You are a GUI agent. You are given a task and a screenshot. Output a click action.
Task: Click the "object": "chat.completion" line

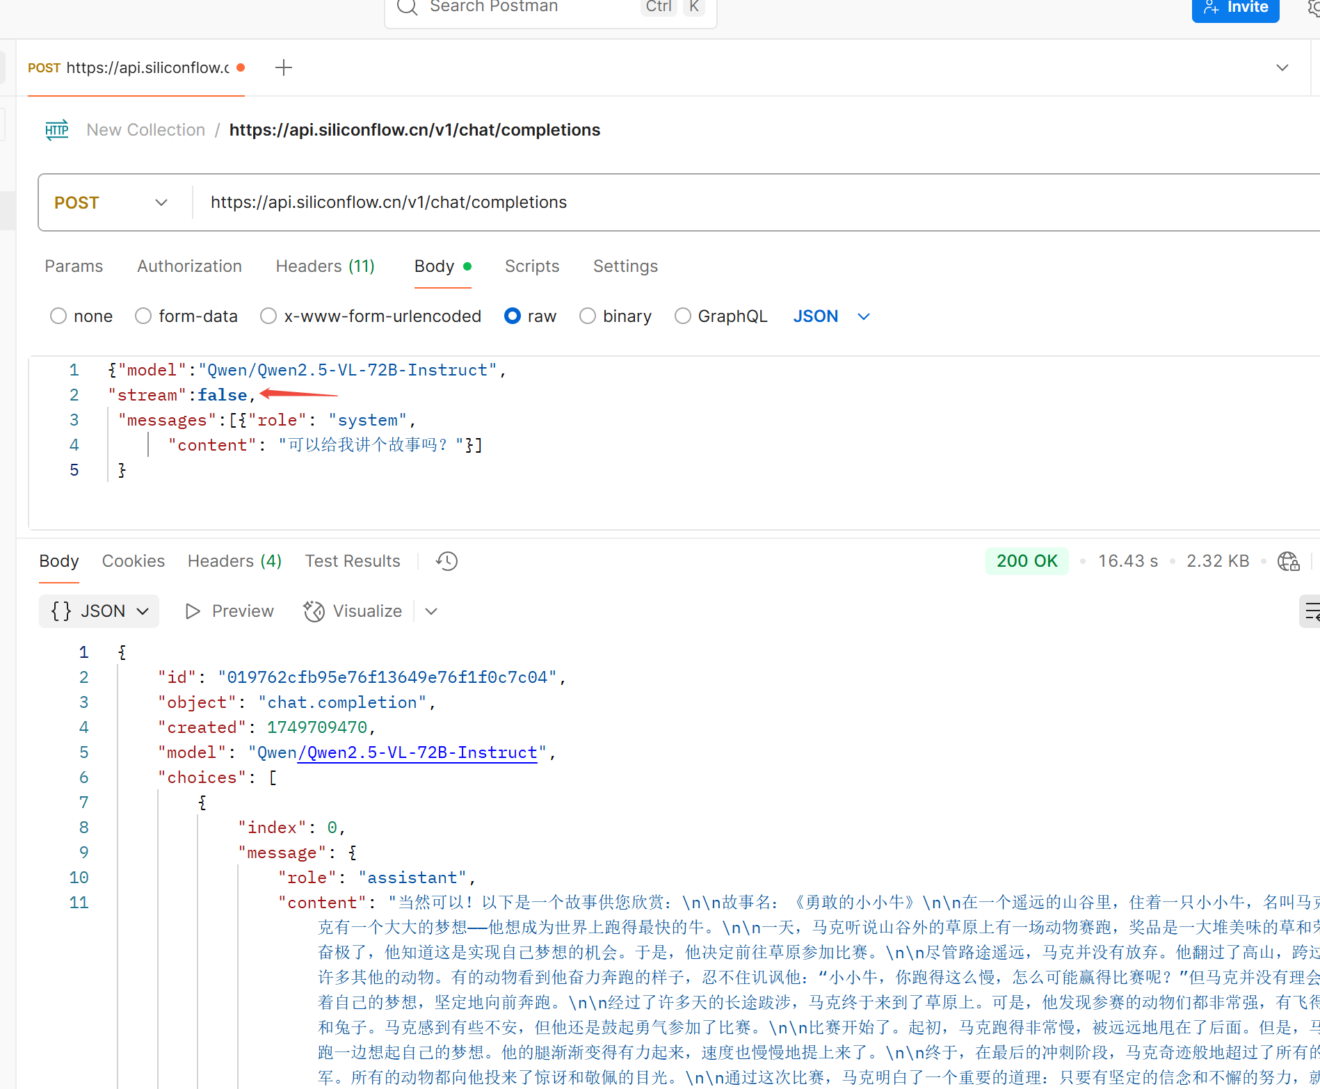tap(297, 702)
